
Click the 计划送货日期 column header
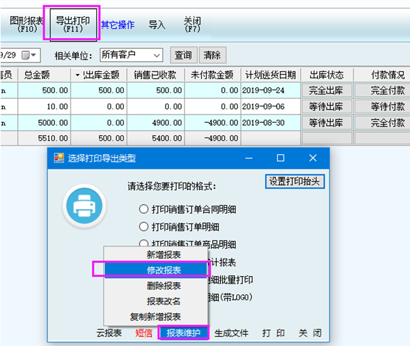click(270, 75)
